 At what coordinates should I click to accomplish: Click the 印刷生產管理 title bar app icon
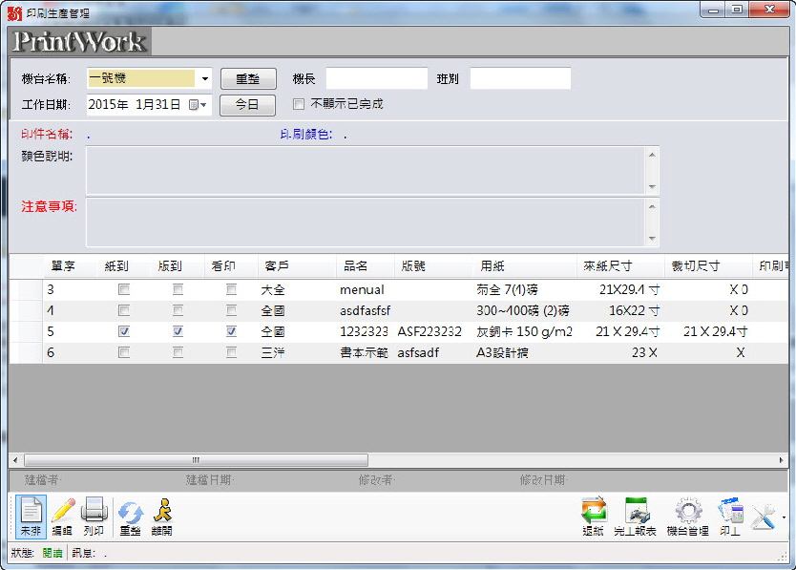click(14, 13)
